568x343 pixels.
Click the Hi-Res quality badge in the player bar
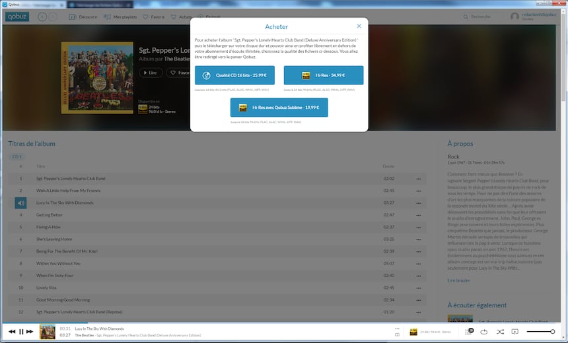pyautogui.click(x=413, y=332)
